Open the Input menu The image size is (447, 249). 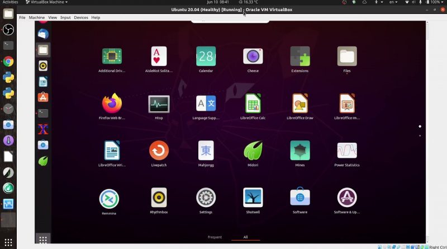[x=65, y=17]
